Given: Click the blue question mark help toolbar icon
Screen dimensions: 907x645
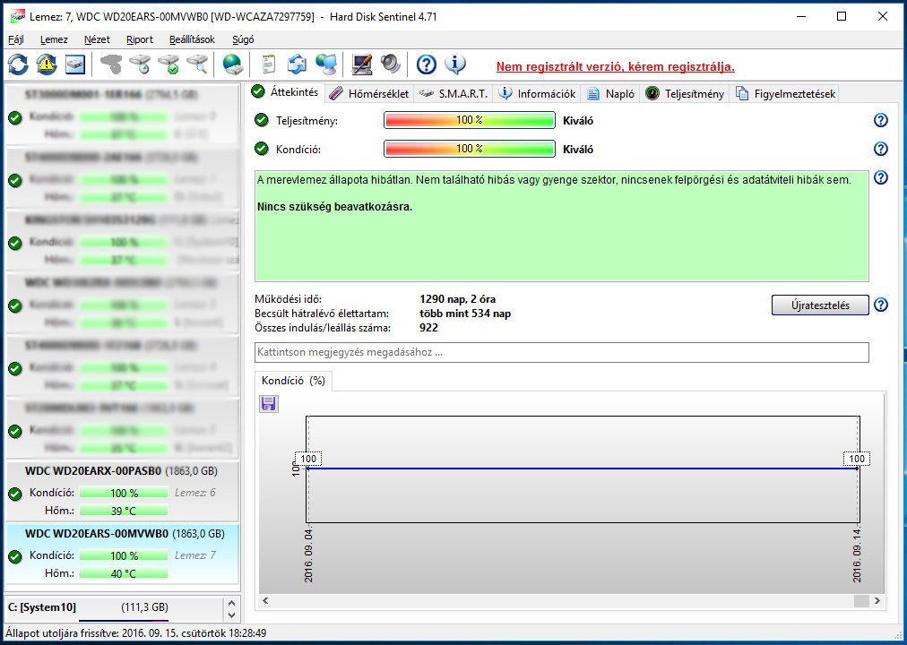Looking at the screenshot, I should (427, 64).
